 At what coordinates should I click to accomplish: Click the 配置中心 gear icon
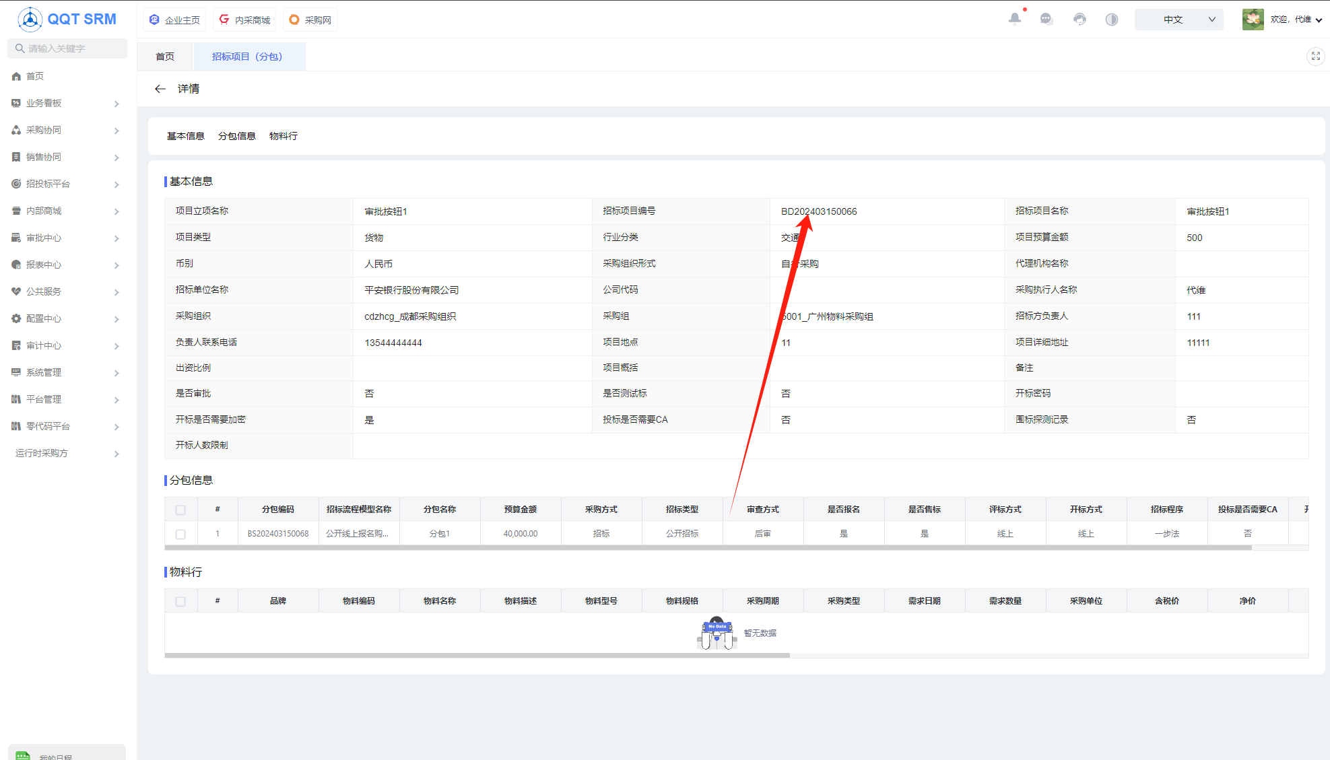point(16,318)
